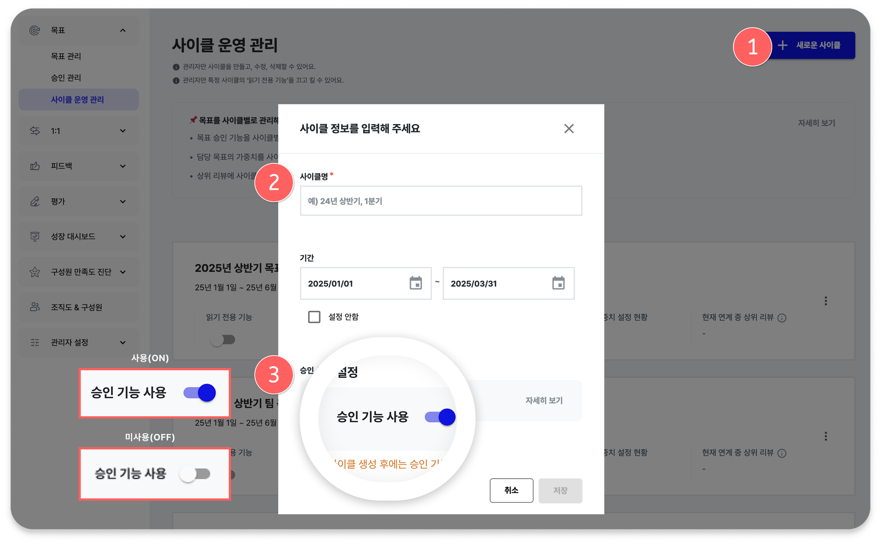Select 사이클 운영 관리 submenu item
The image size is (881, 543).
78,99
